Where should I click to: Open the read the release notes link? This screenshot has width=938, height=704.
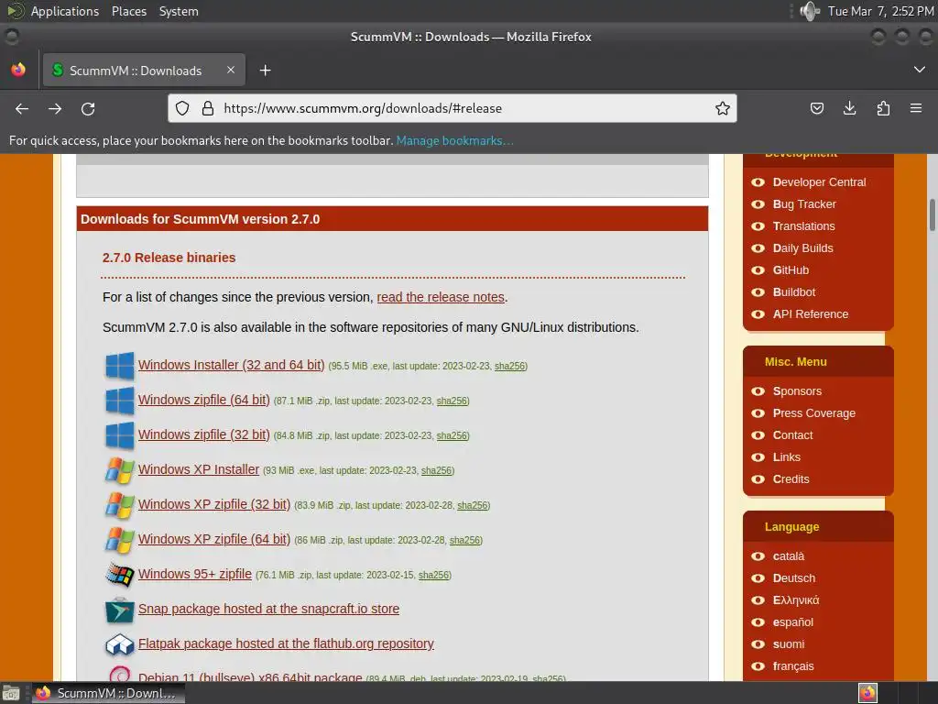pyautogui.click(x=441, y=297)
